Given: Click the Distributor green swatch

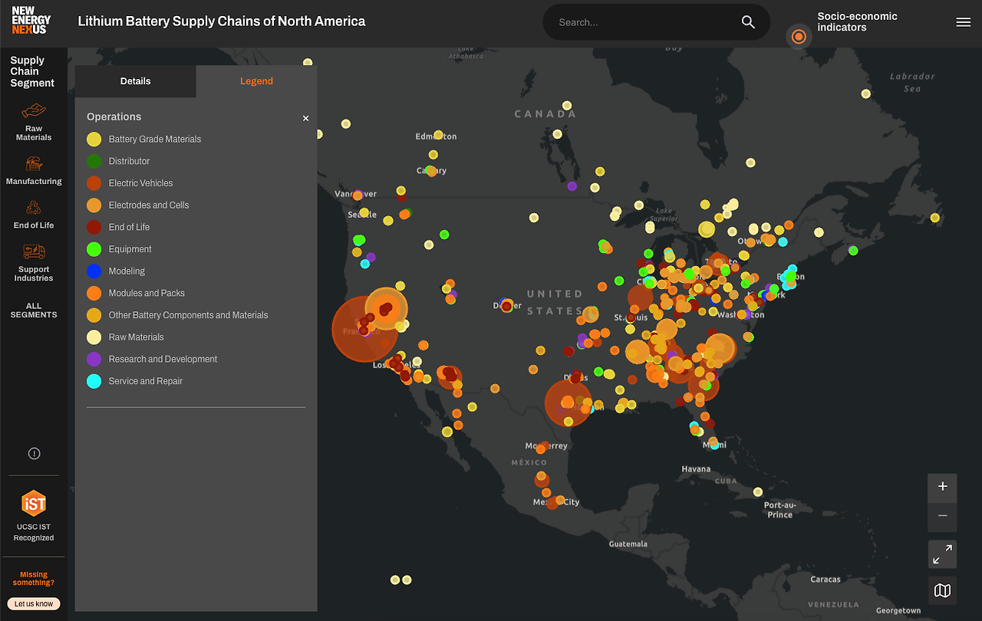Looking at the screenshot, I should pyautogui.click(x=94, y=161).
